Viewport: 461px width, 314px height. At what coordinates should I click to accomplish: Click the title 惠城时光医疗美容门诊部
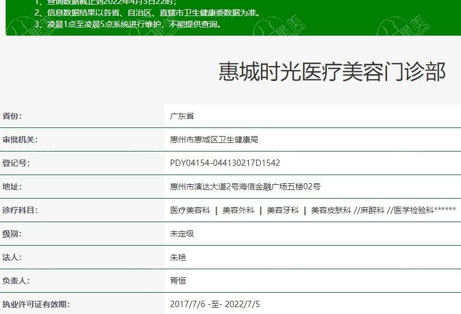pos(332,72)
